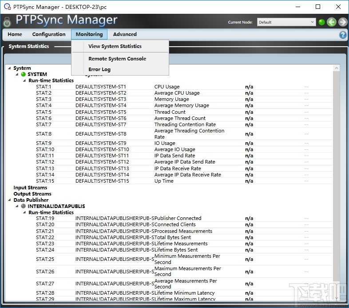Collapse the SYSTEM device node
Screen dimensions: 349x308
17,74
